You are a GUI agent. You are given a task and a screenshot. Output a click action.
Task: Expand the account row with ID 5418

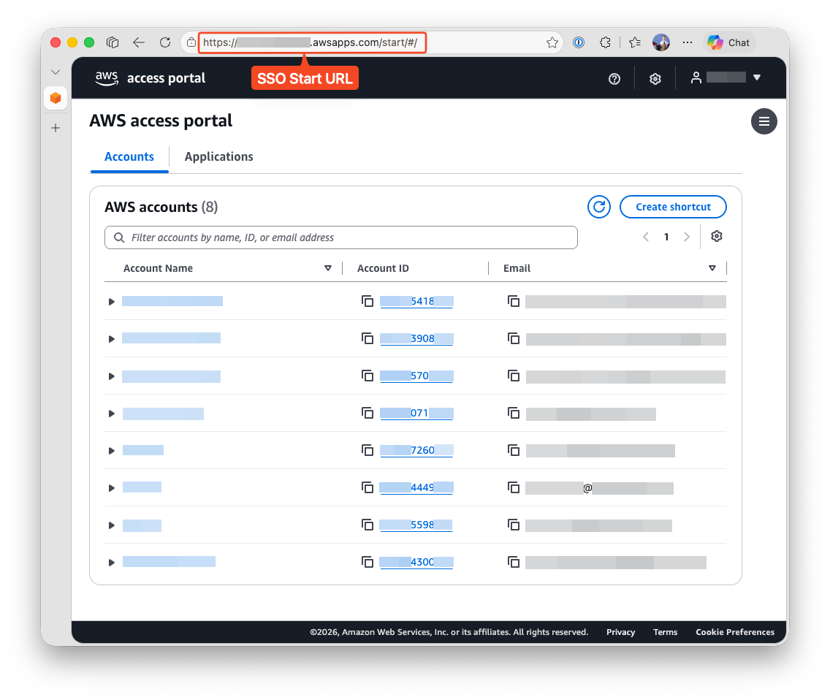pyautogui.click(x=111, y=301)
